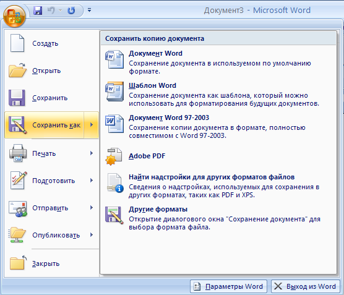Screen dimensions: 344x295
Task: Expand the Печать submenu arrow
Action: pyautogui.click(x=92, y=153)
